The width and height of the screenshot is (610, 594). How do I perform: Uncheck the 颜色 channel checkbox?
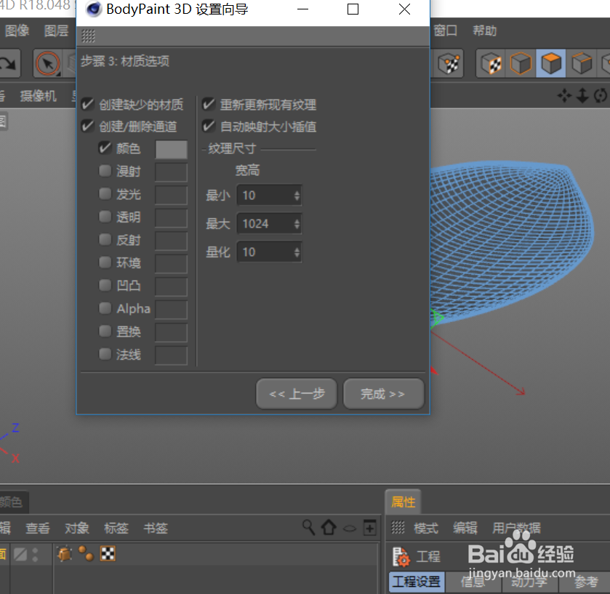tap(105, 148)
